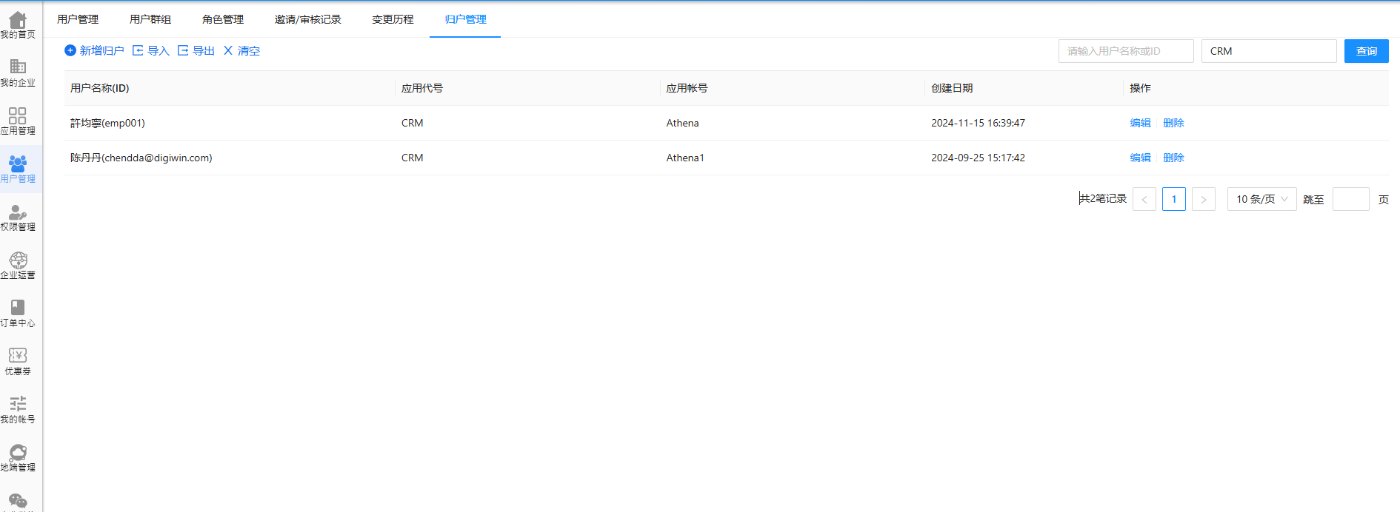Open 权限管理 icon in sidebar

point(18,213)
